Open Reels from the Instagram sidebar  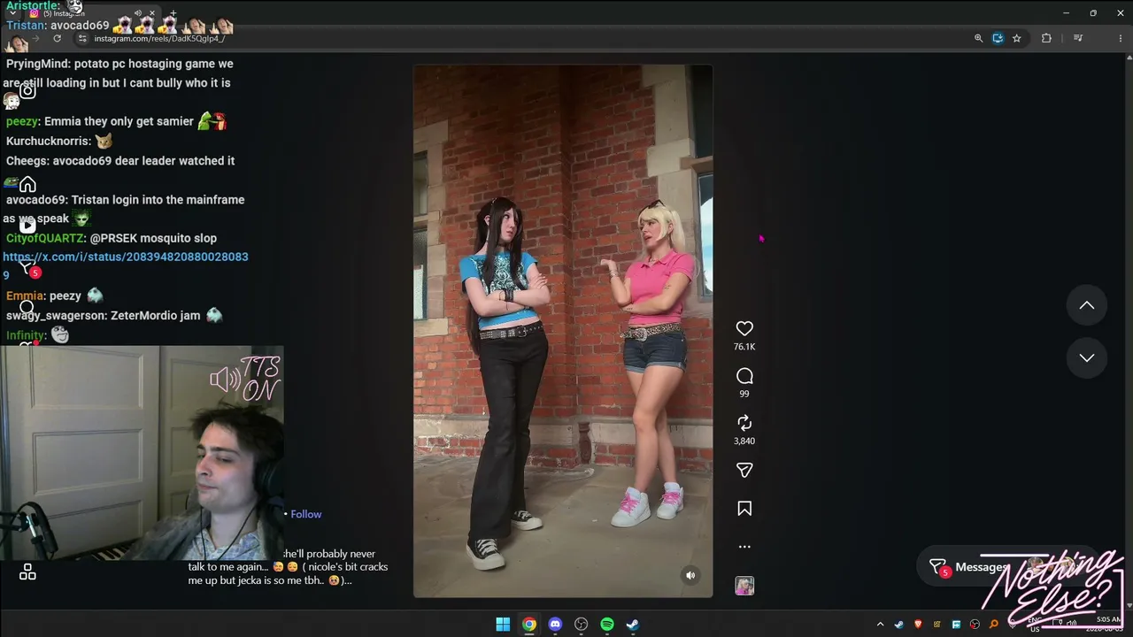point(27,225)
